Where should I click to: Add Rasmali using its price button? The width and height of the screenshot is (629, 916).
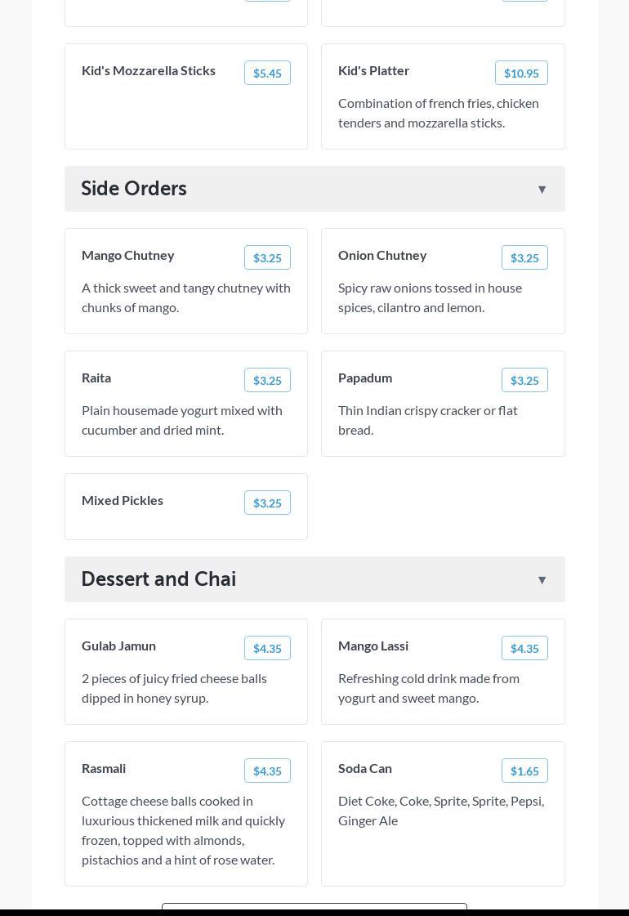tap(267, 771)
